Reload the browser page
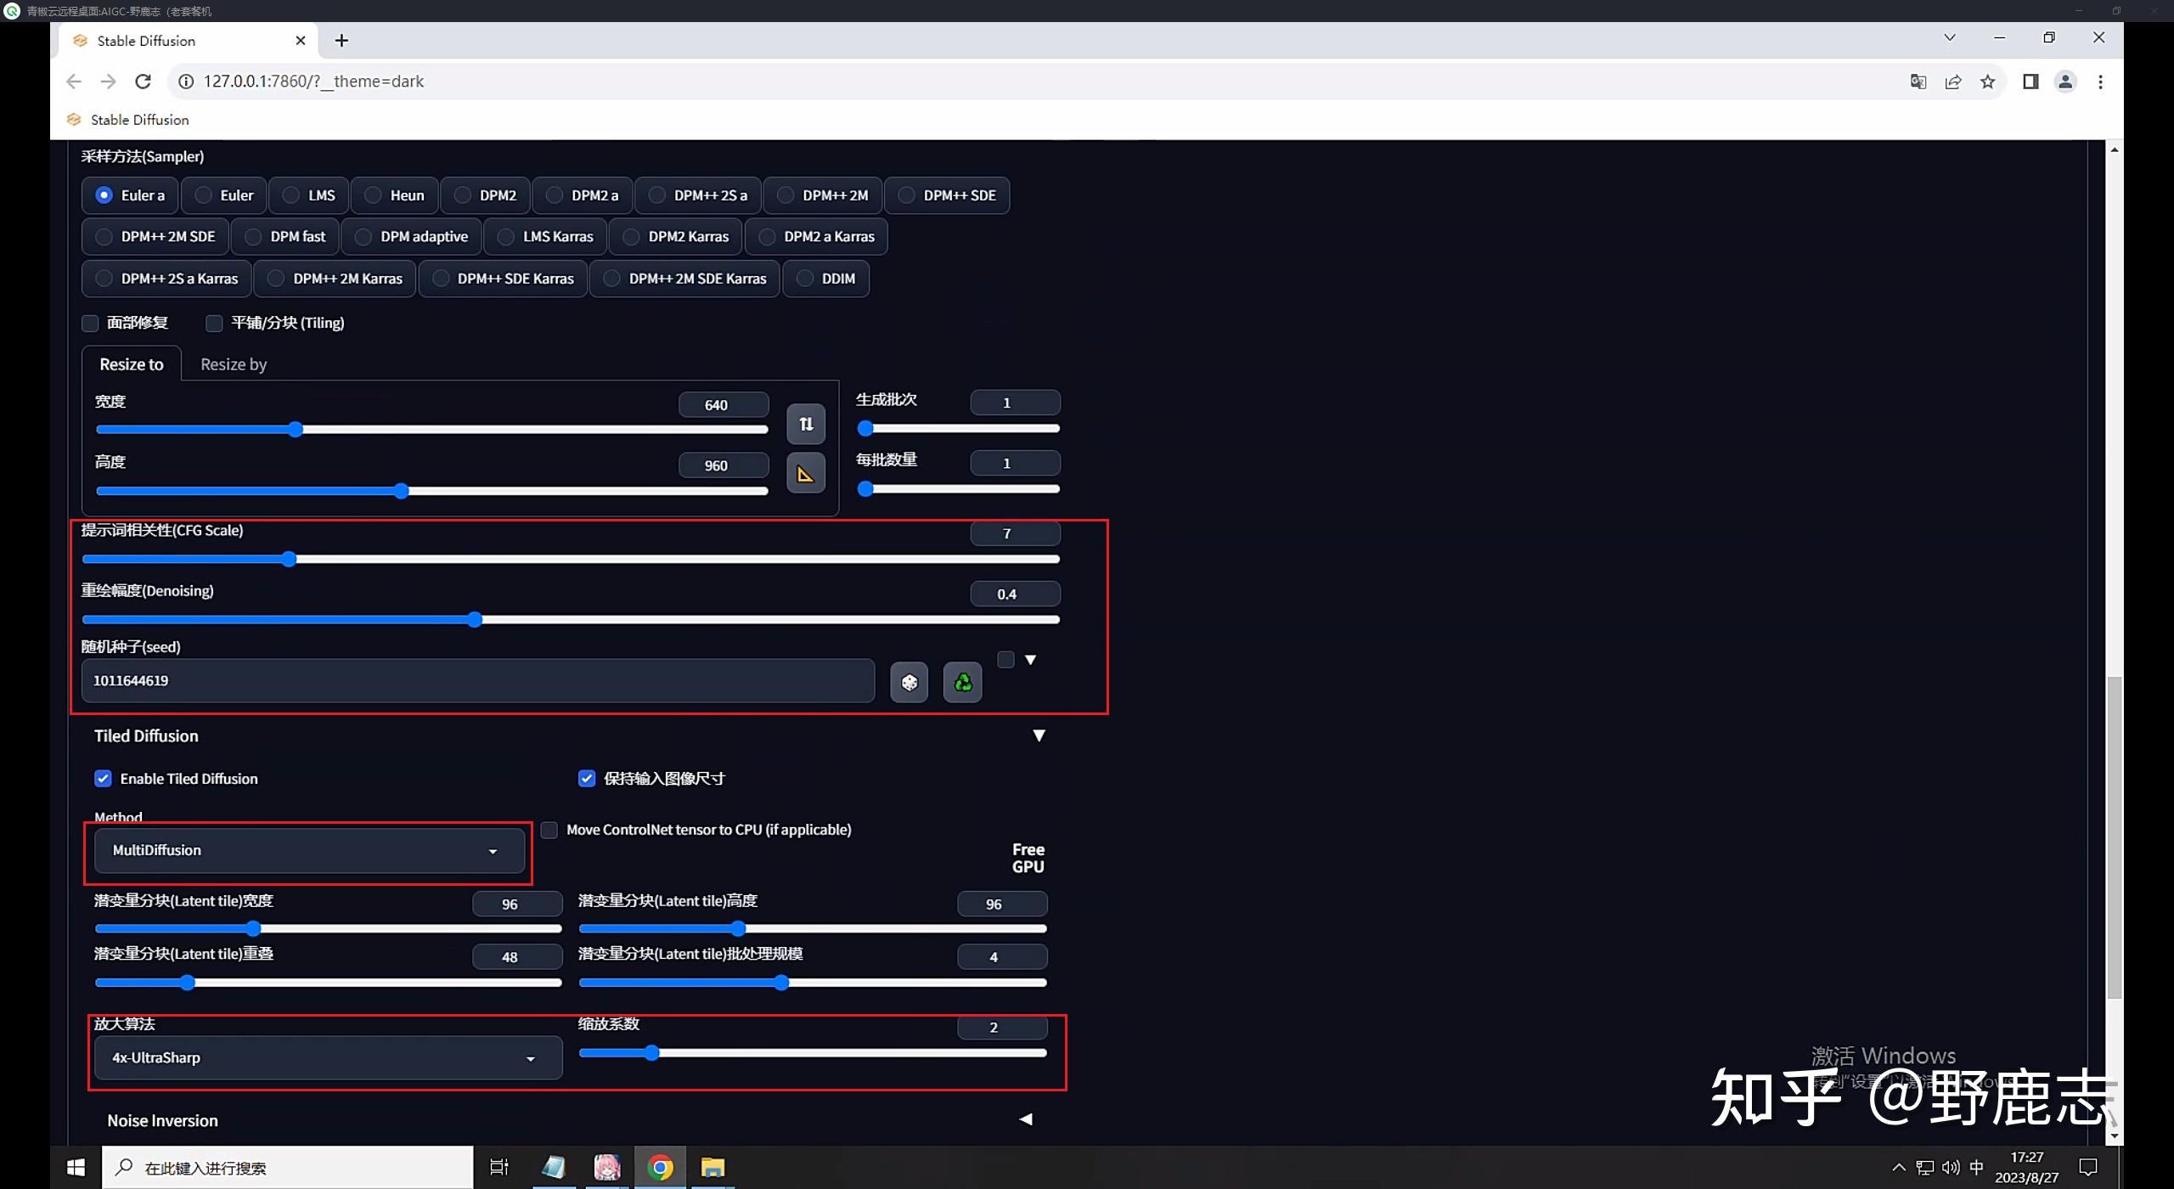 tap(143, 82)
